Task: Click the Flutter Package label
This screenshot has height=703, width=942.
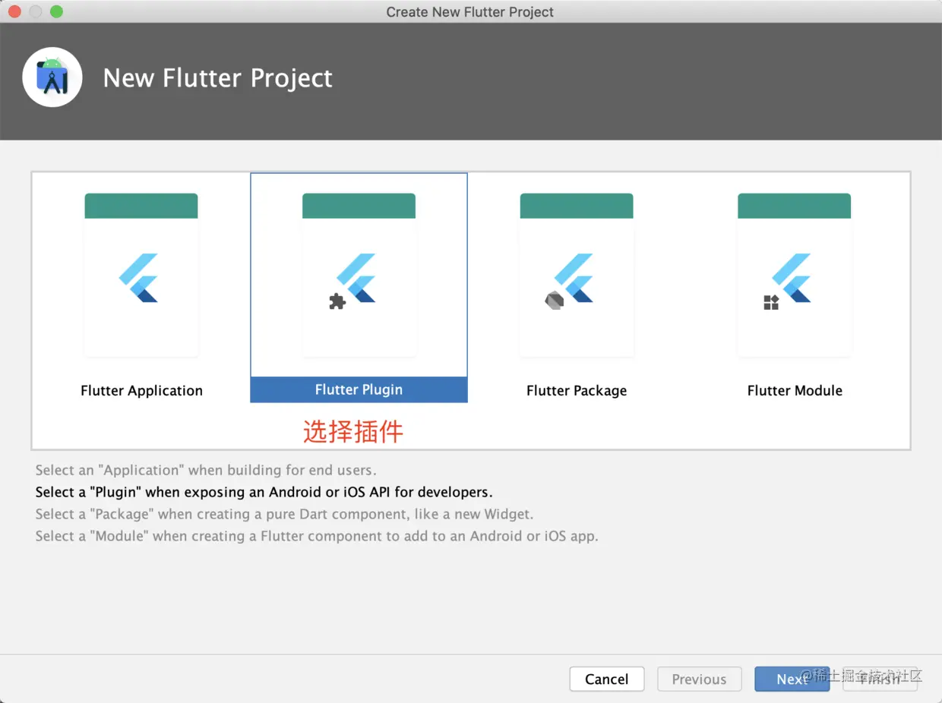Action: 577,390
